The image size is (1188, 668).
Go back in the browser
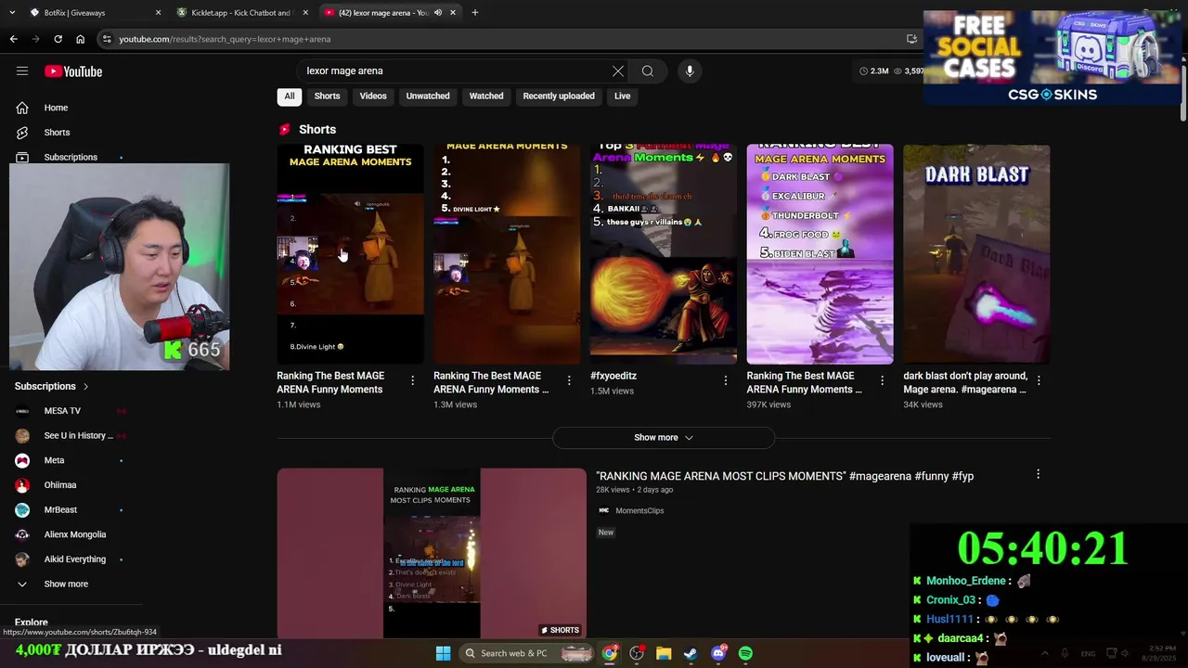(x=13, y=39)
